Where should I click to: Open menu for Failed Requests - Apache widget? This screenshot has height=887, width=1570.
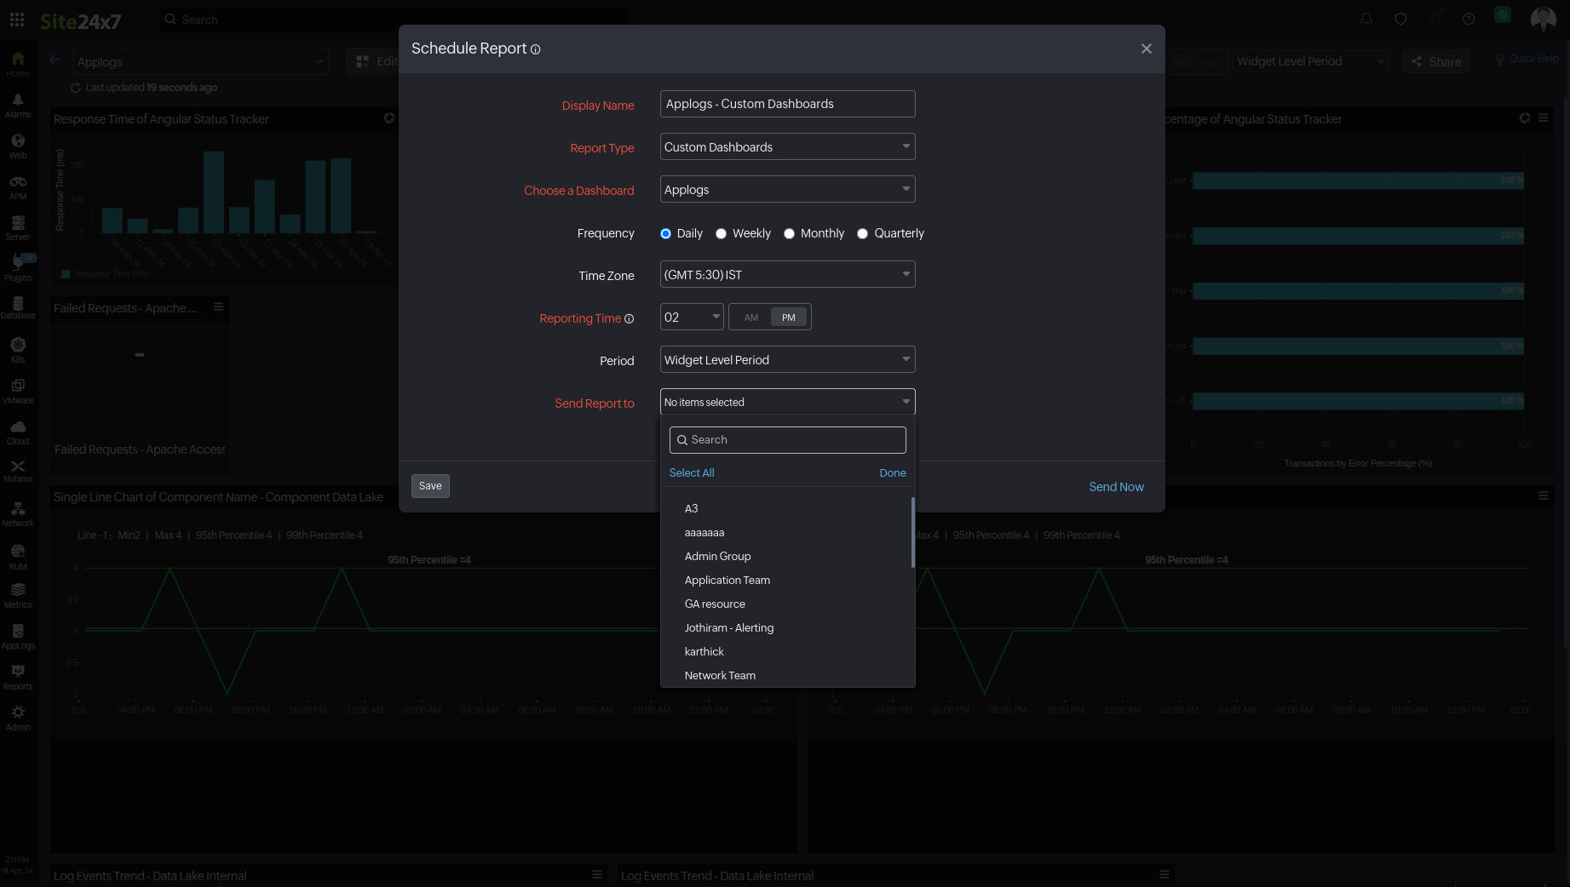point(218,306)
